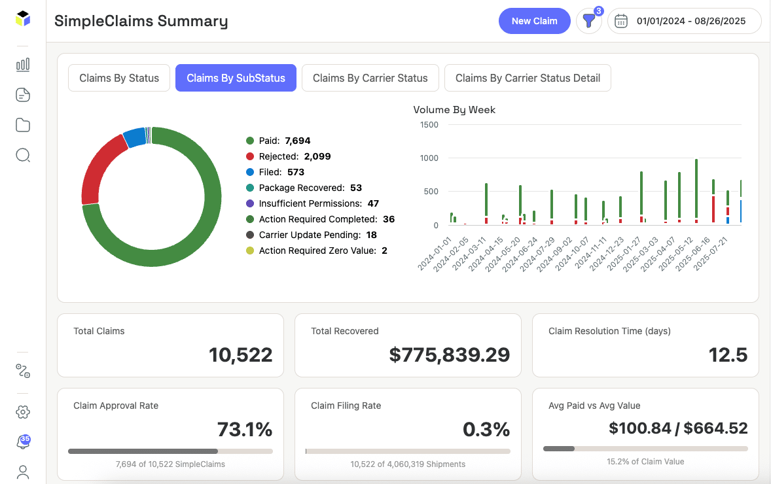Toggle the Insufficient Permissions legend entry
This screenshot has height=484, width=771.
(x=312, y=203)
